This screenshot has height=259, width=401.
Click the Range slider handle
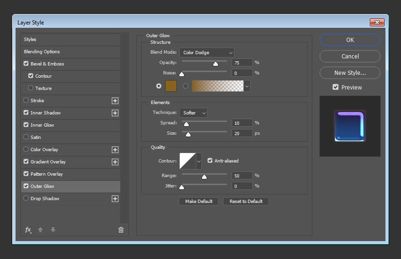[x=204, y=177]
